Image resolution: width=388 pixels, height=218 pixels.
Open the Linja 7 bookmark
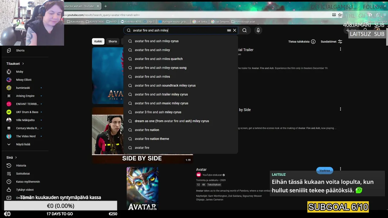pos(149,22)
